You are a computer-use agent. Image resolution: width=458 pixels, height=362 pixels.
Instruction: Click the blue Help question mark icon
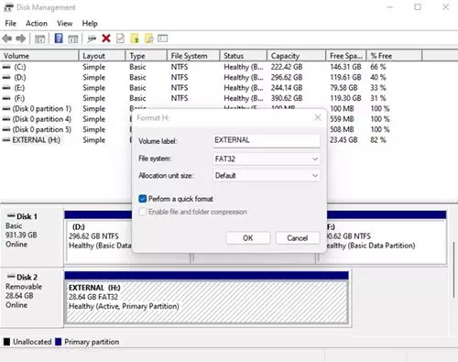tap(59, 38)
